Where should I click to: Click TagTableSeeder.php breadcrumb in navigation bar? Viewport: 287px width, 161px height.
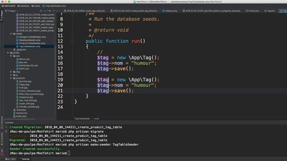54,6
